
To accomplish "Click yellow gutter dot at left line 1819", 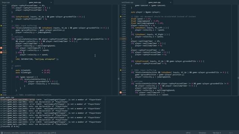I will pyautogui.click(x=1, y=26).
